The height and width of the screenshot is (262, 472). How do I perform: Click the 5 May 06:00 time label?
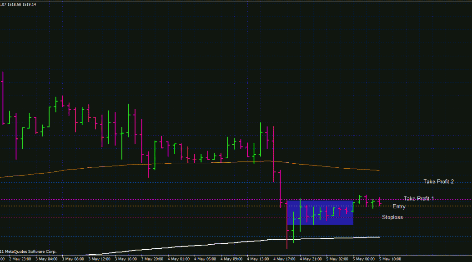[x=364, y=259]
